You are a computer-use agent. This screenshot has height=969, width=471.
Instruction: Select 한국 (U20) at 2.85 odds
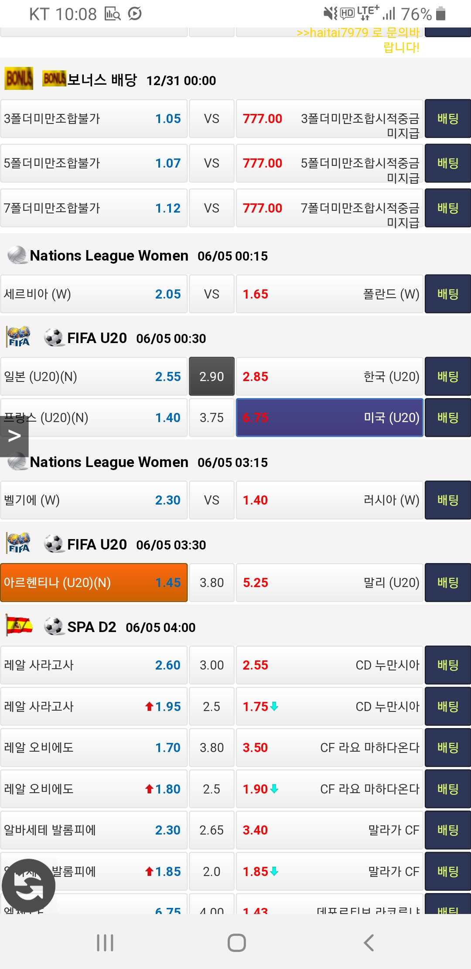329,377
